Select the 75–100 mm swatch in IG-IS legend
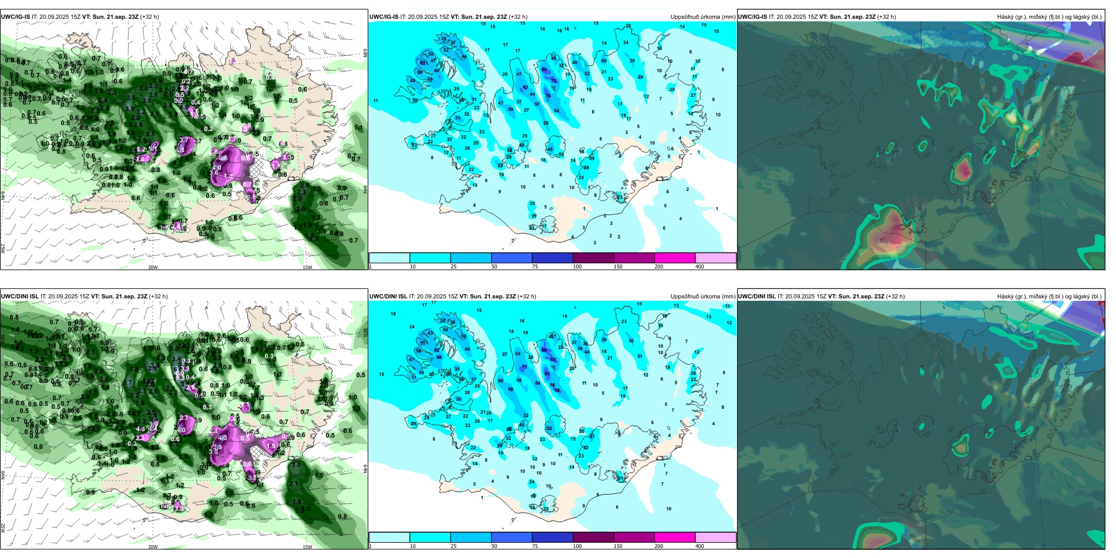The image size is (1116, 558). 553,258
